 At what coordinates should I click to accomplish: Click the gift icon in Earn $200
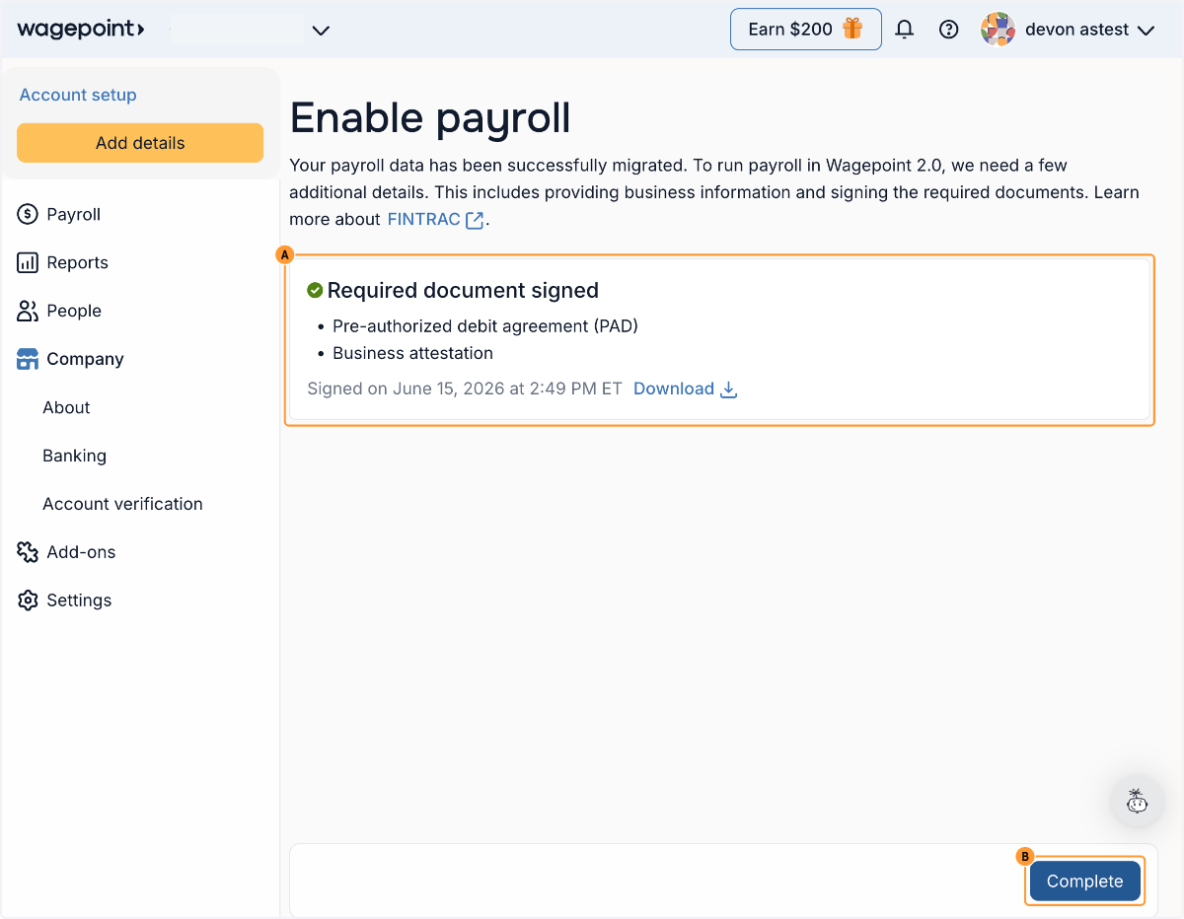pos(852,30)
